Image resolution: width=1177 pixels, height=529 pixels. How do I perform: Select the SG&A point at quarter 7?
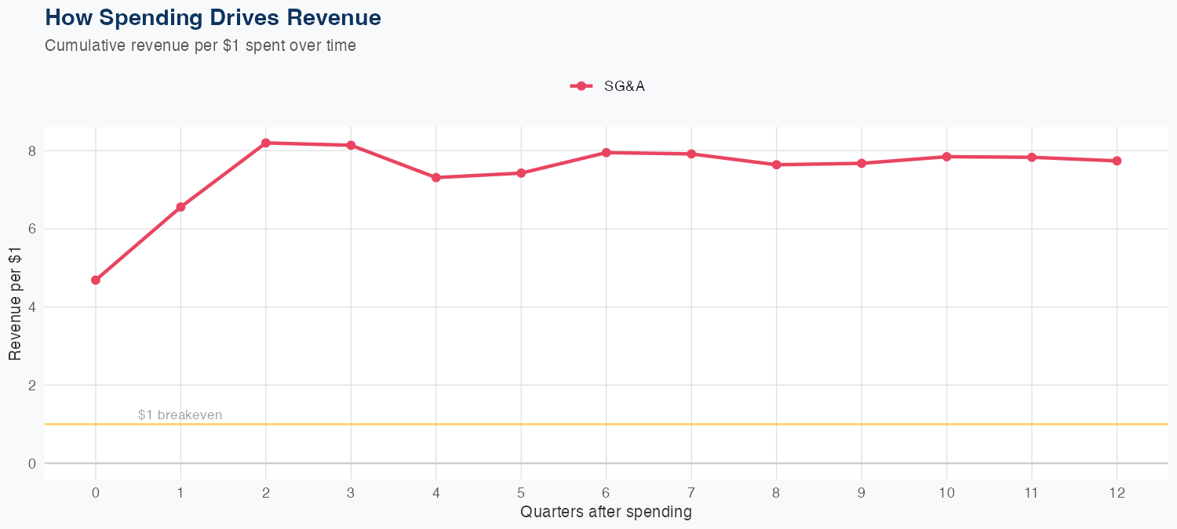(x=691, y=154)
